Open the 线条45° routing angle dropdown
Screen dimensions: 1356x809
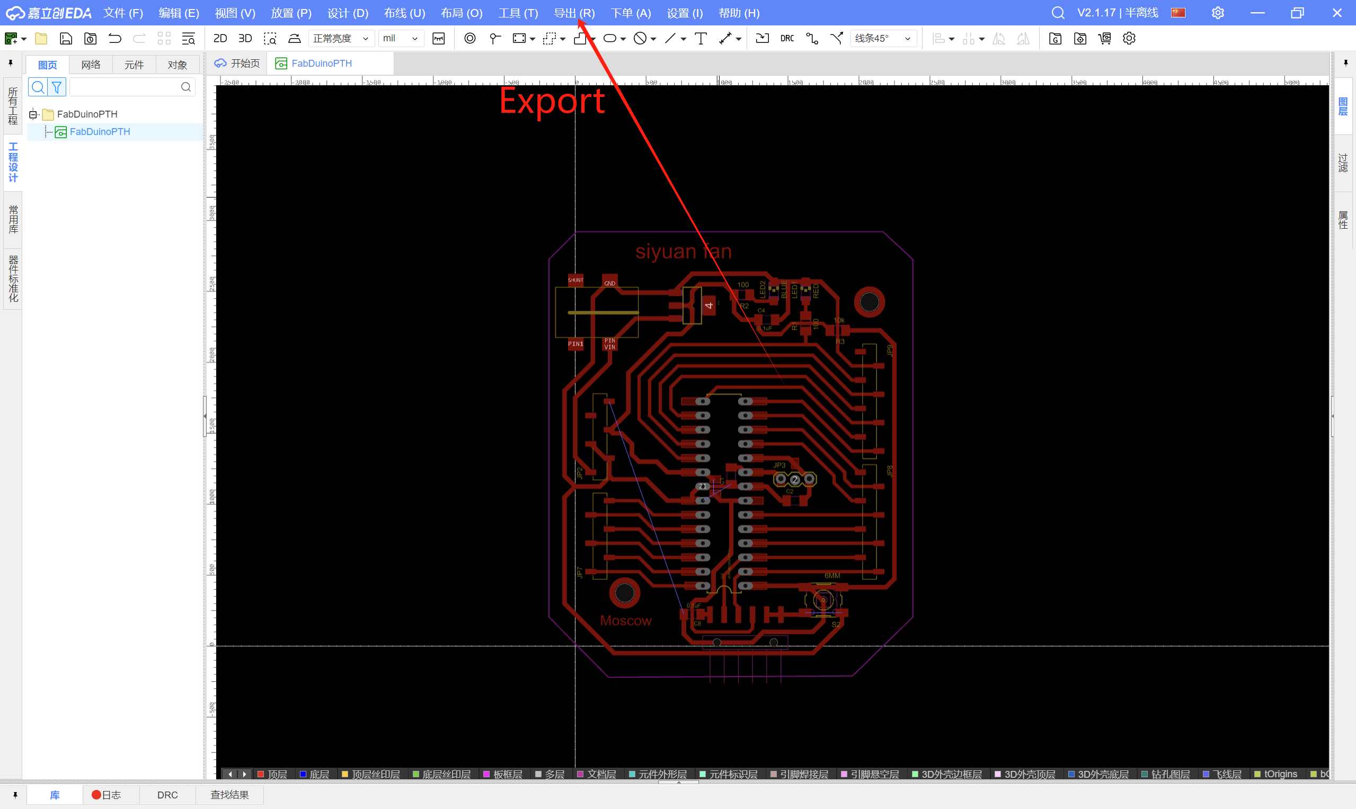point(883,38)
